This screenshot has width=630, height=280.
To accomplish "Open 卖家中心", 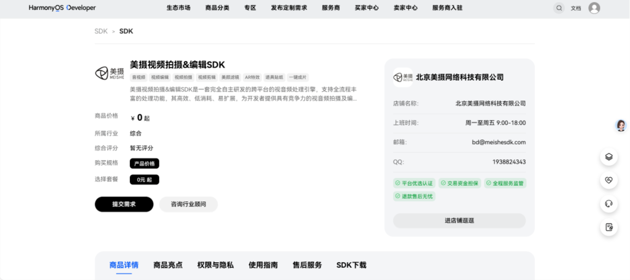I will (x=406, y=8).
